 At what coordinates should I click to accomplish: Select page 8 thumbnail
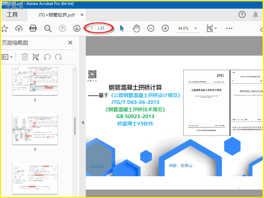click(35, 81)
